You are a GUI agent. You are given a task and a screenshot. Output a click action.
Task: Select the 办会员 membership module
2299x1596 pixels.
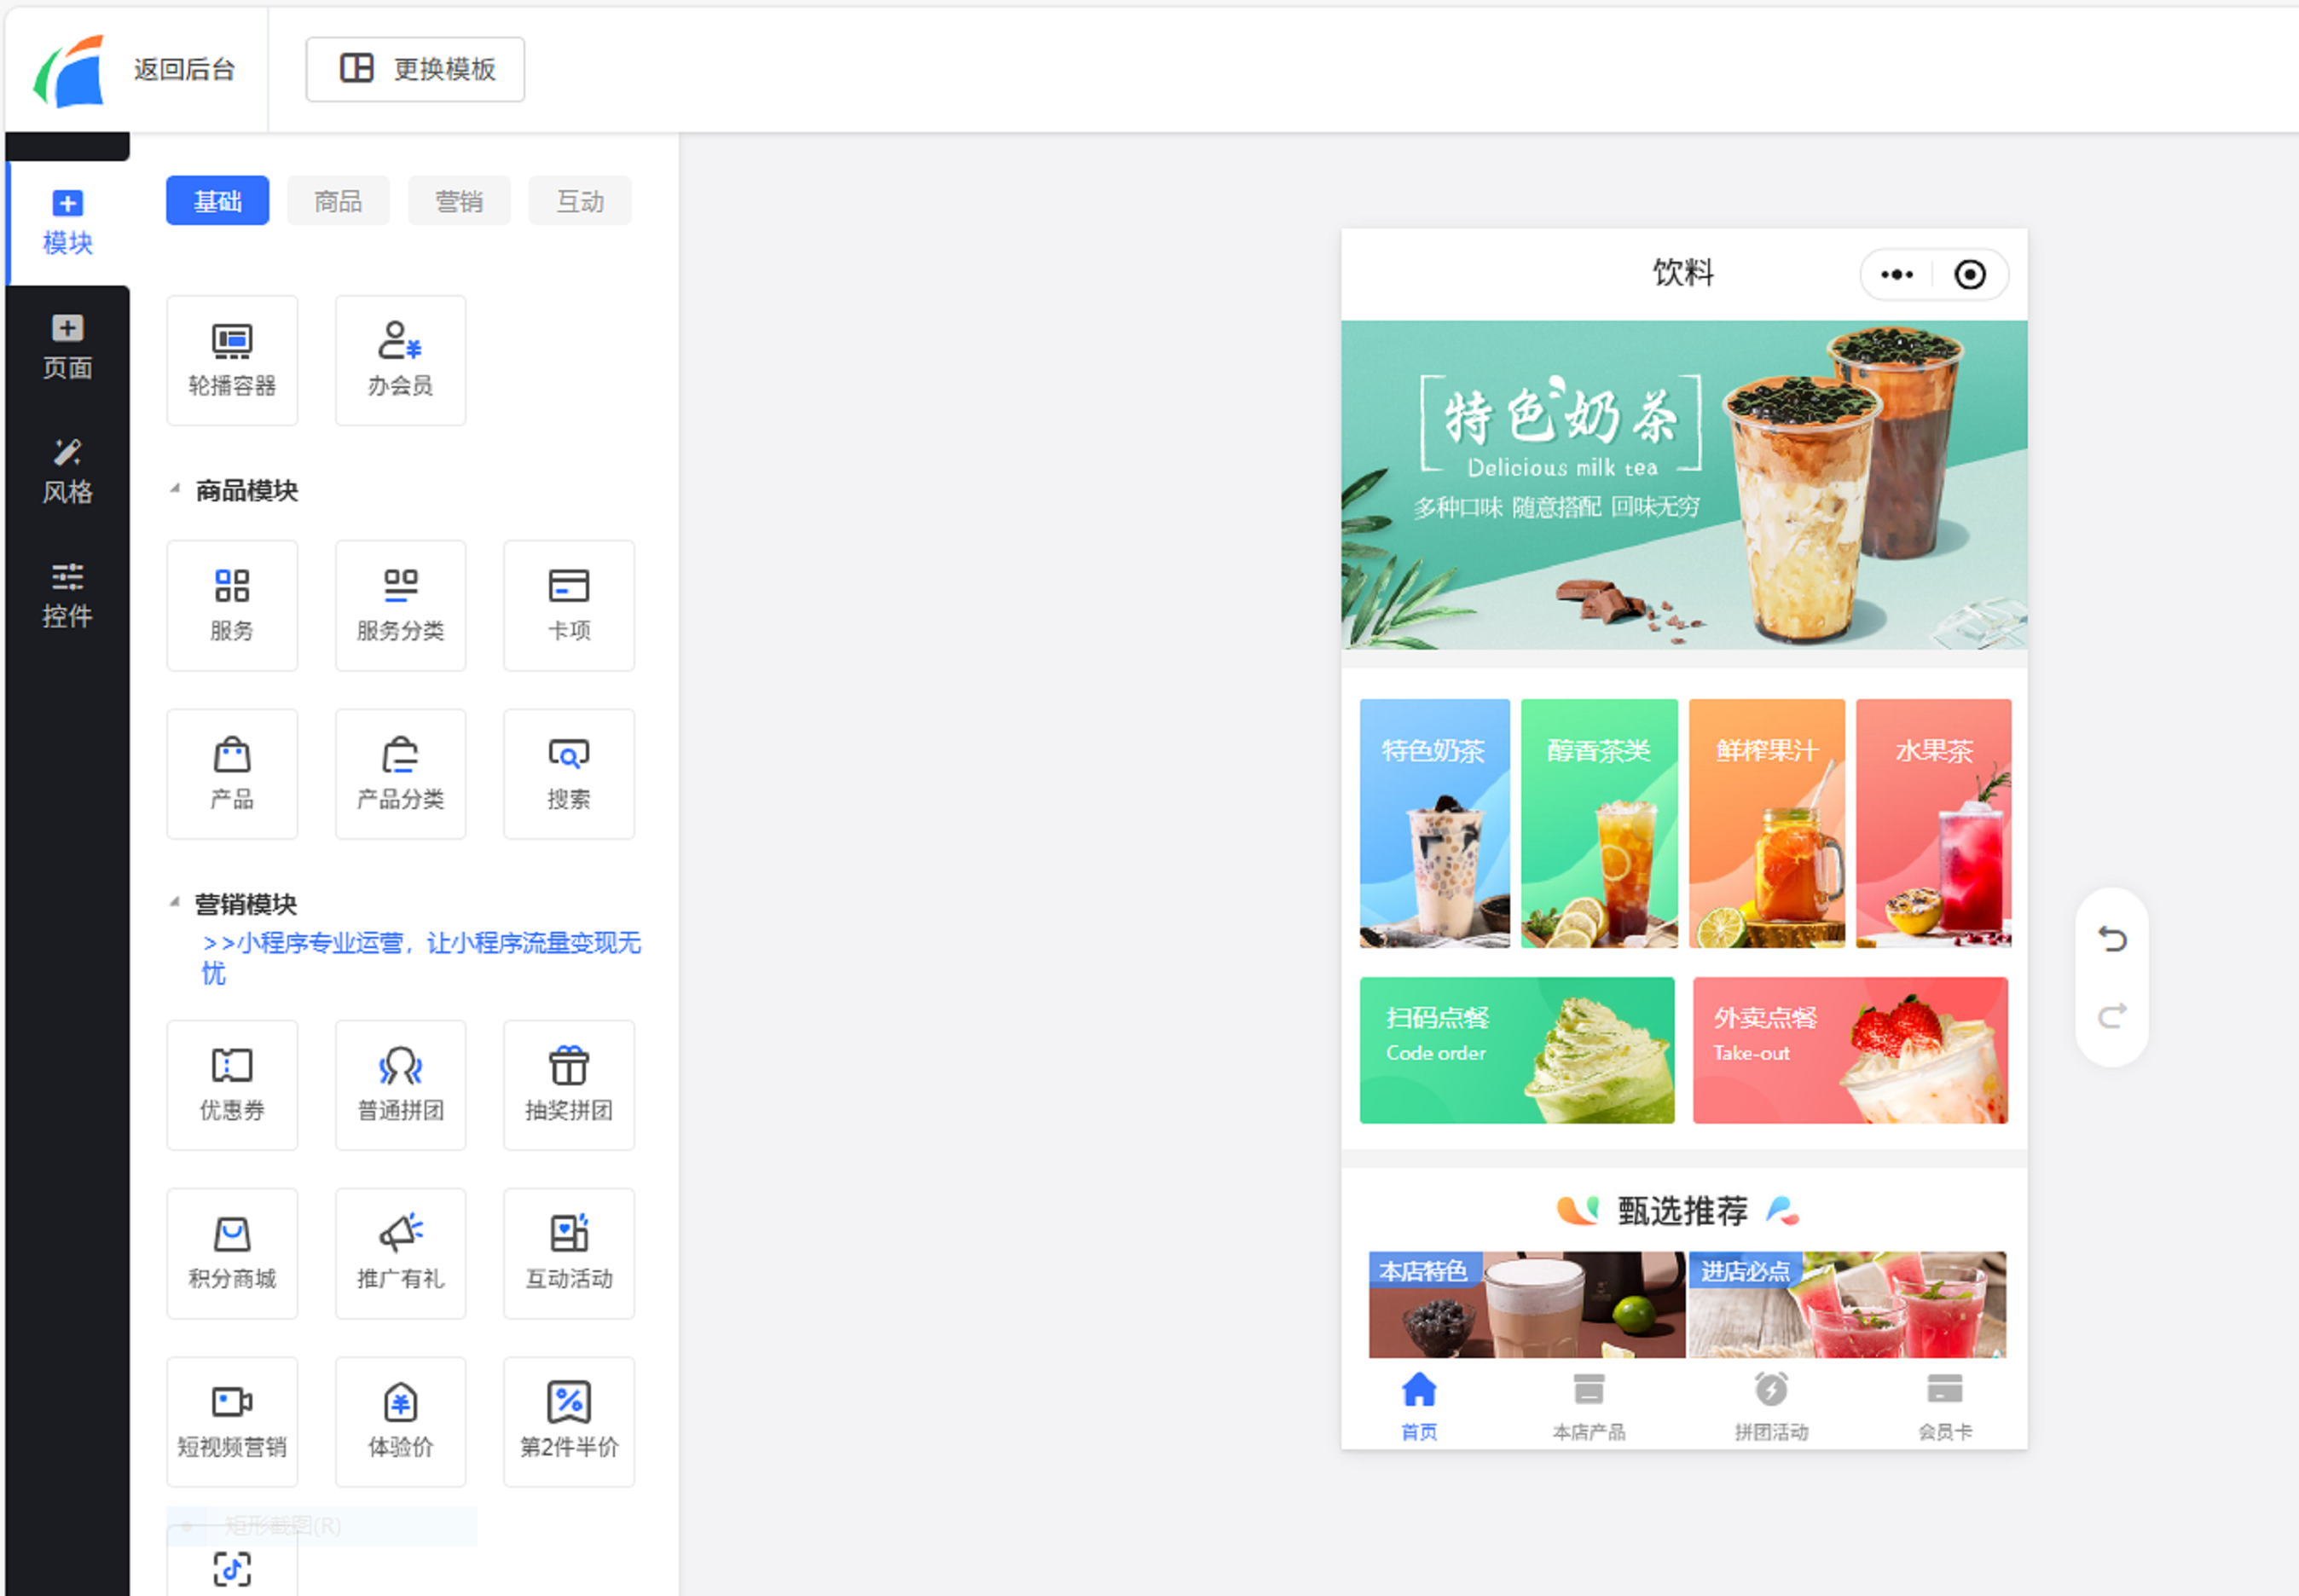400,360
